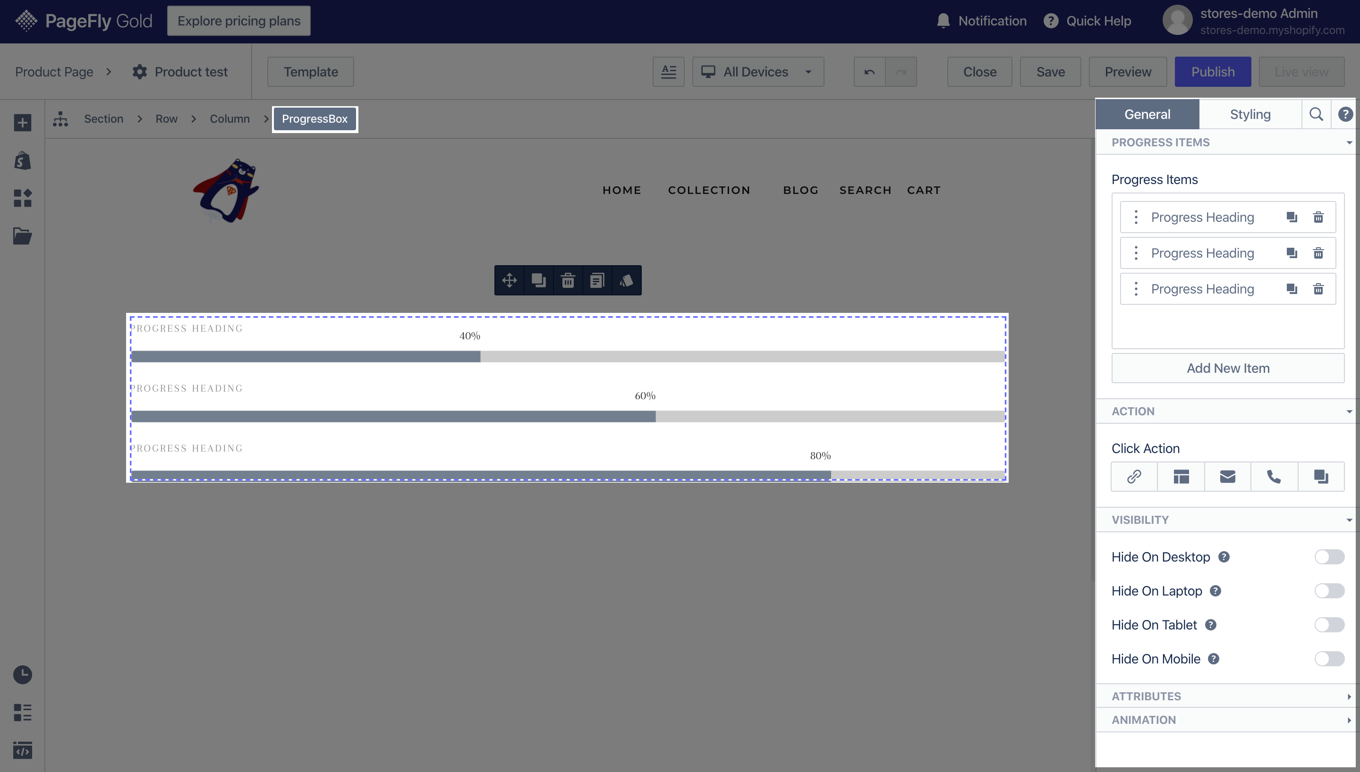Open the Shopify elements sidebar icon

coord(22,160)
